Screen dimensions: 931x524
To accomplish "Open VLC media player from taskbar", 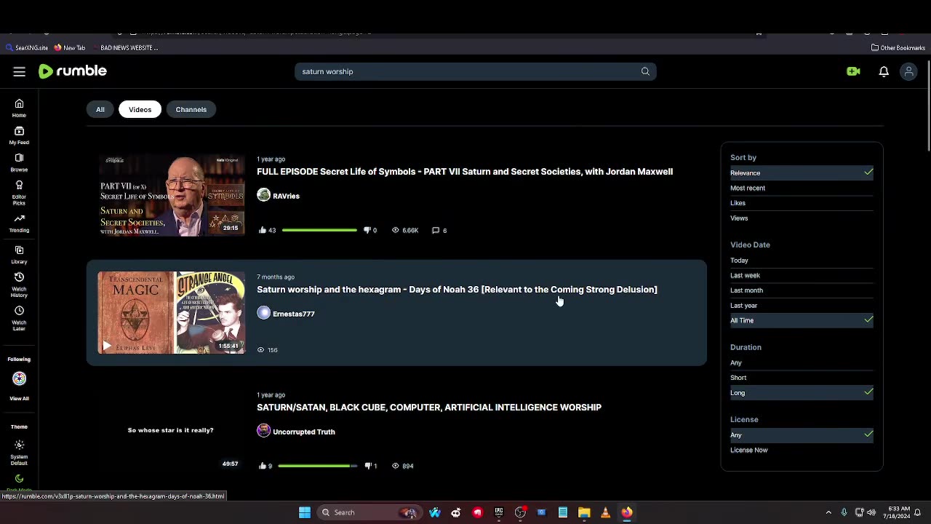I will pos(605,512).
